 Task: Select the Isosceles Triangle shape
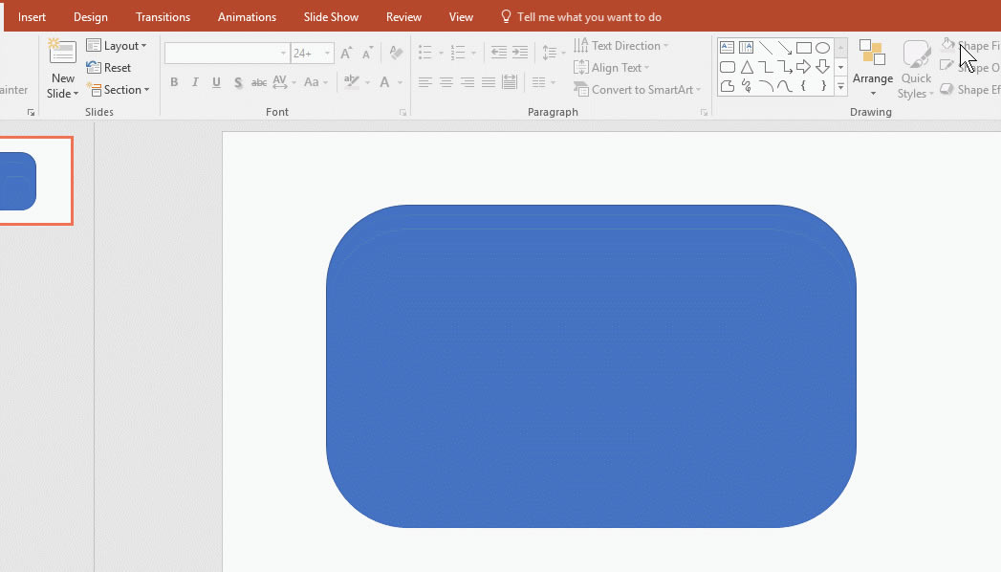(747, 66)
